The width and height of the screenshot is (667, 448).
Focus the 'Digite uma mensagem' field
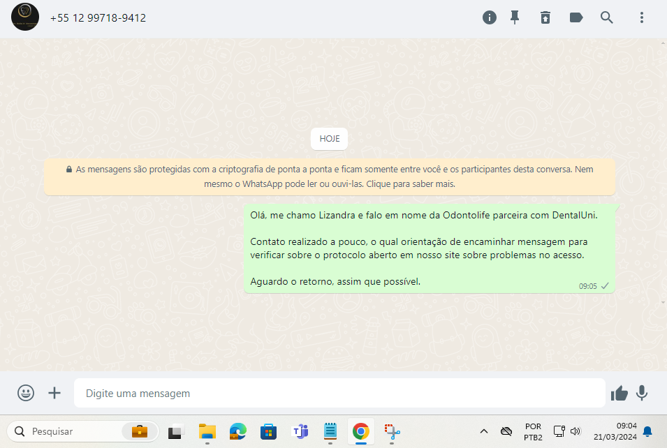point(339,393)
